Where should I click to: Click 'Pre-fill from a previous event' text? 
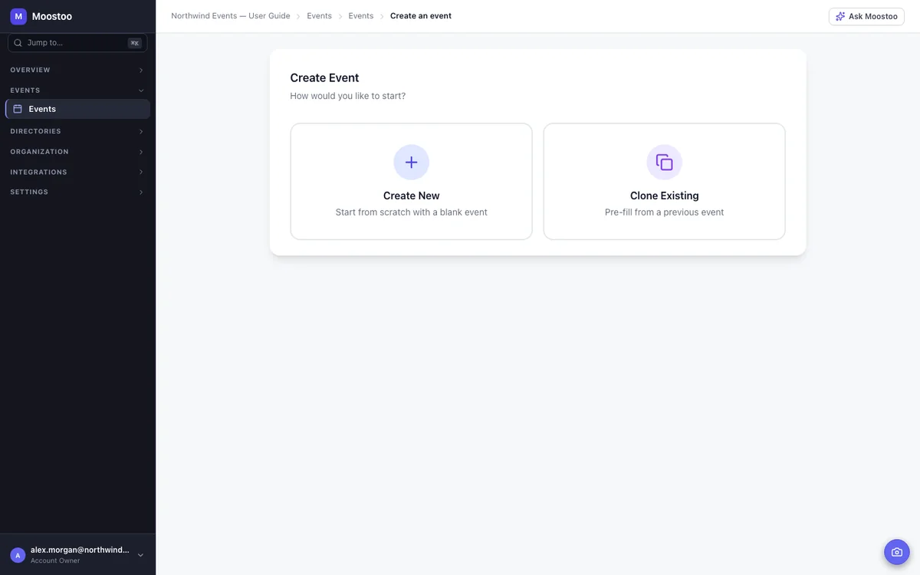665,212
